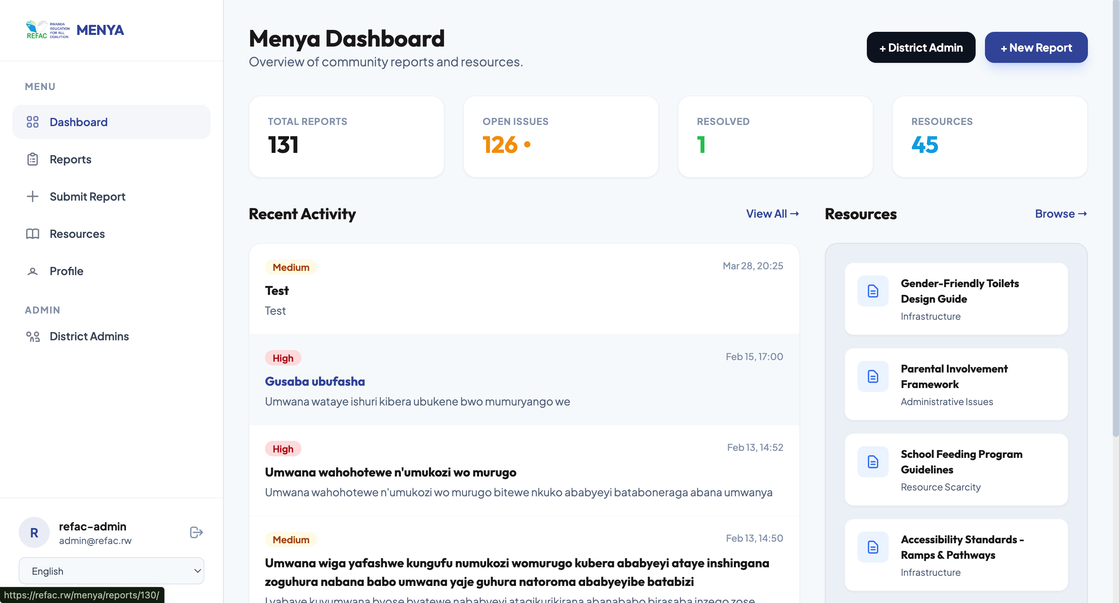Click the Resource Scarcity category label
The image size is (1119, 603).
click(x=940, y=487)
